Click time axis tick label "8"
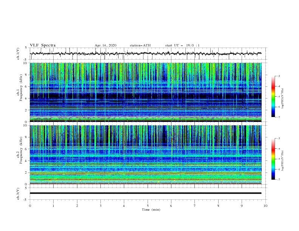299x231 pixels. pyautogui.click(x=218, y=206)
